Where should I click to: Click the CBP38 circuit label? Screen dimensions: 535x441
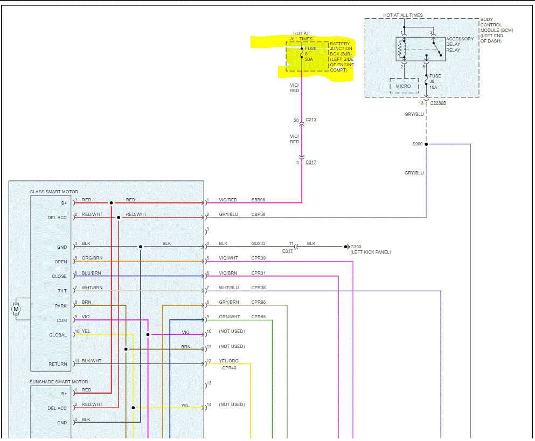pos(259,214)
